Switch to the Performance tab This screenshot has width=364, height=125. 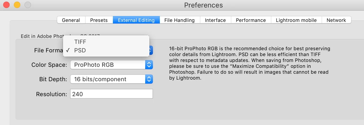251,20
